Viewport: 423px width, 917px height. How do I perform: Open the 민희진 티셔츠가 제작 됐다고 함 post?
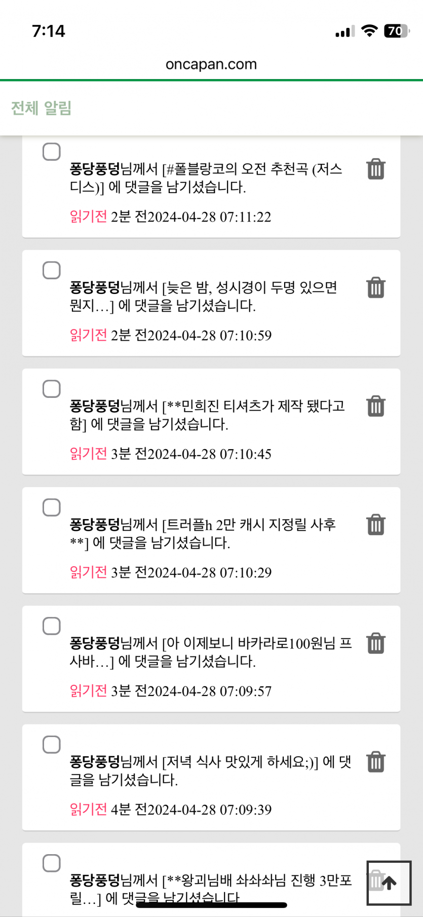point(207,415)
